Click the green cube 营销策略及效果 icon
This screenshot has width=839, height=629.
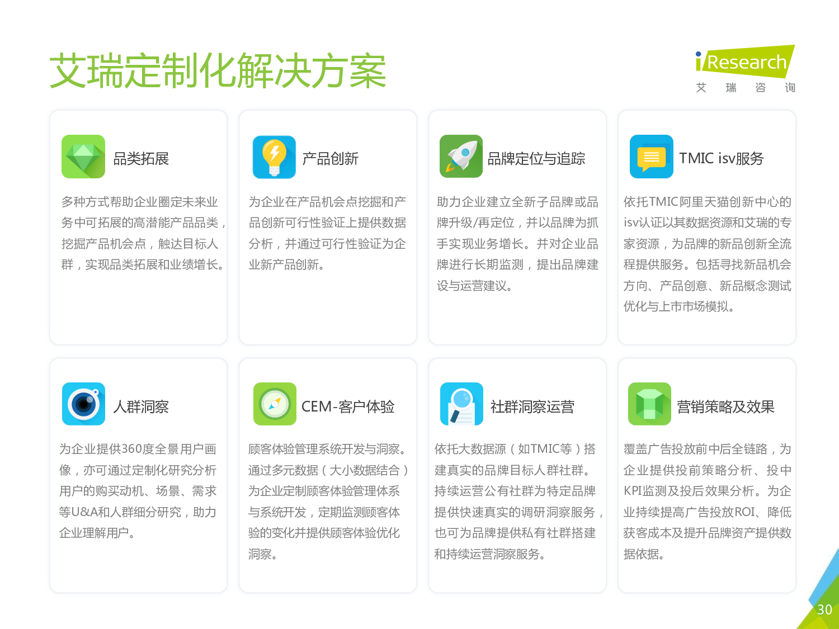pyautogui.click(x=649, y=404)
